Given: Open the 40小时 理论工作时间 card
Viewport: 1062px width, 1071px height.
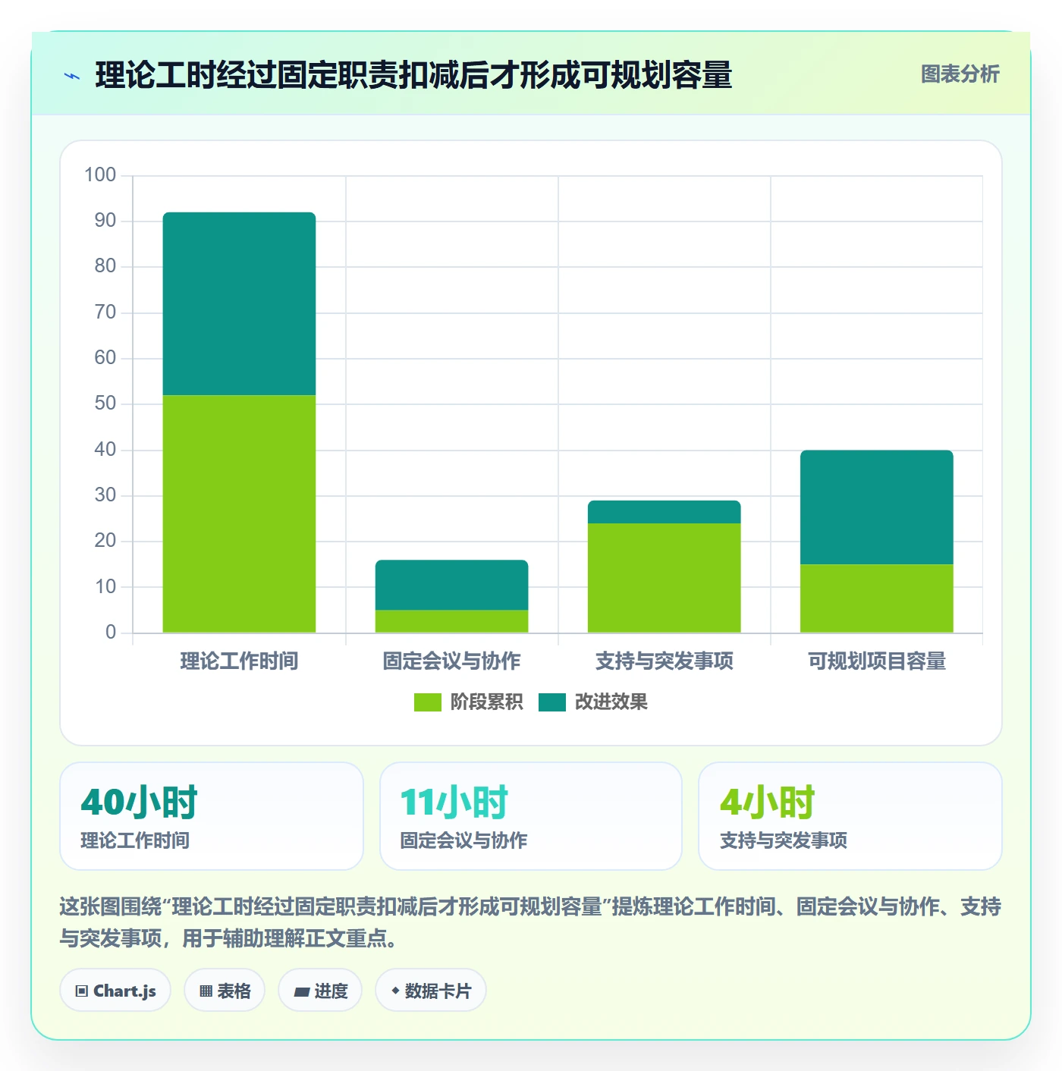Looking at the screenshot, I should click(212, 816).
